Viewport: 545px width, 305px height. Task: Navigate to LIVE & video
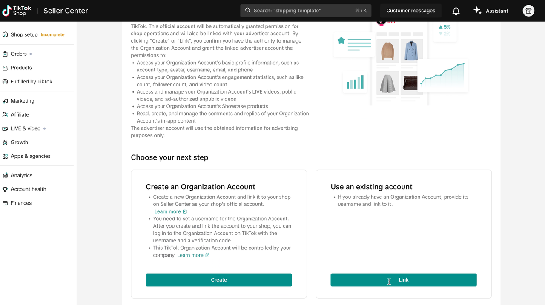26,128
